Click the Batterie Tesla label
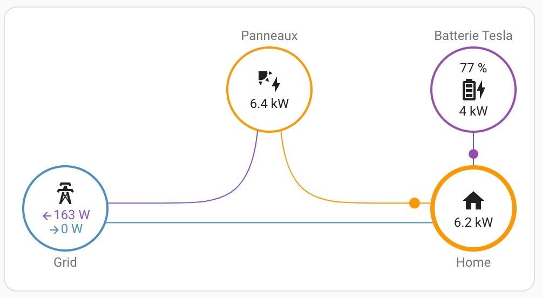The height and width of the screenshot is (298, 542). [473, 36]
